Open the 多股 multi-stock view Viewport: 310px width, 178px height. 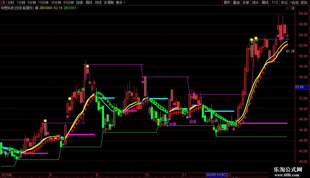click(x=246, y=2)
